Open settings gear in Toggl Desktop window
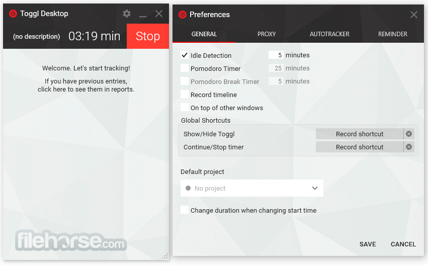Screen dimensions: 428x266 [126, 14]
